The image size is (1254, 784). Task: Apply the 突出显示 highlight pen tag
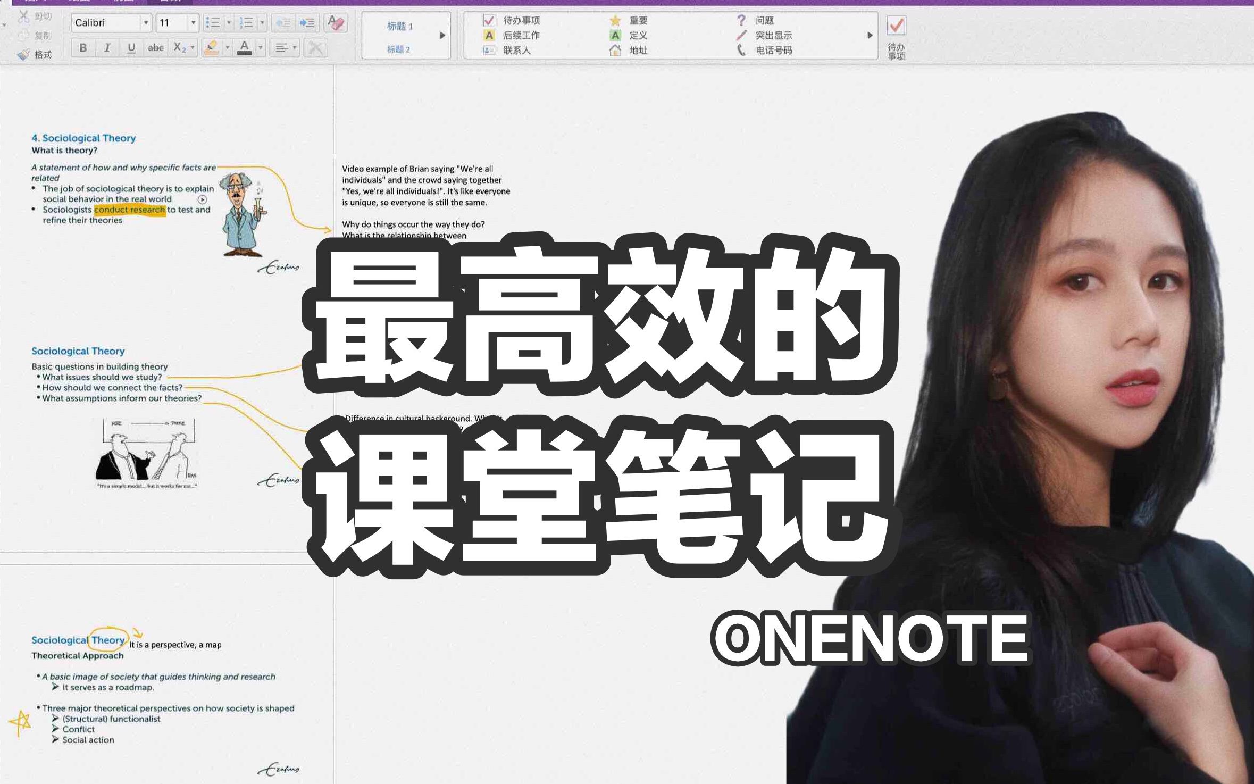764,36
